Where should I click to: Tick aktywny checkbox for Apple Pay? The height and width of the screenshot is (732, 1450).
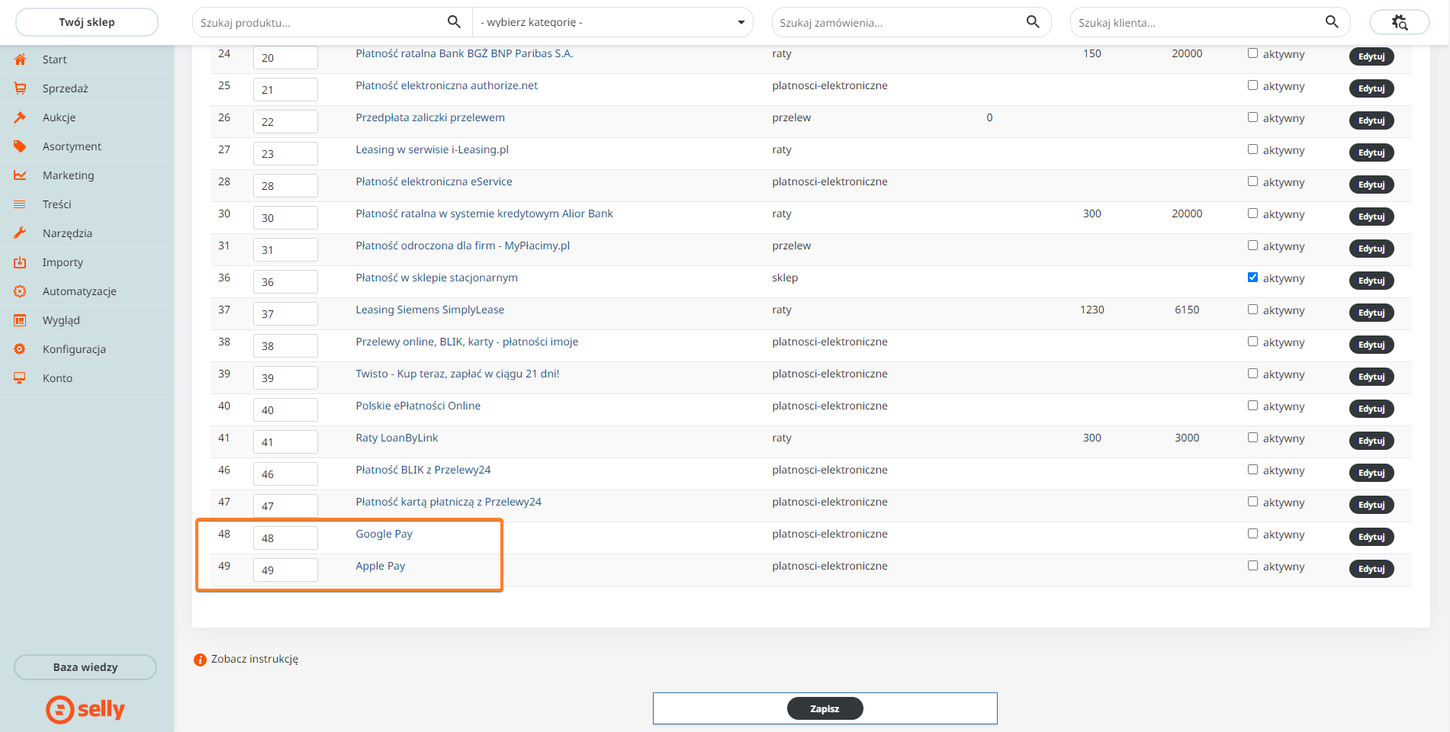click(1252, 566)
